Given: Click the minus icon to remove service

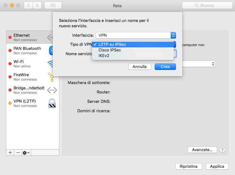Looking at the screenshot, I should 18,152.
